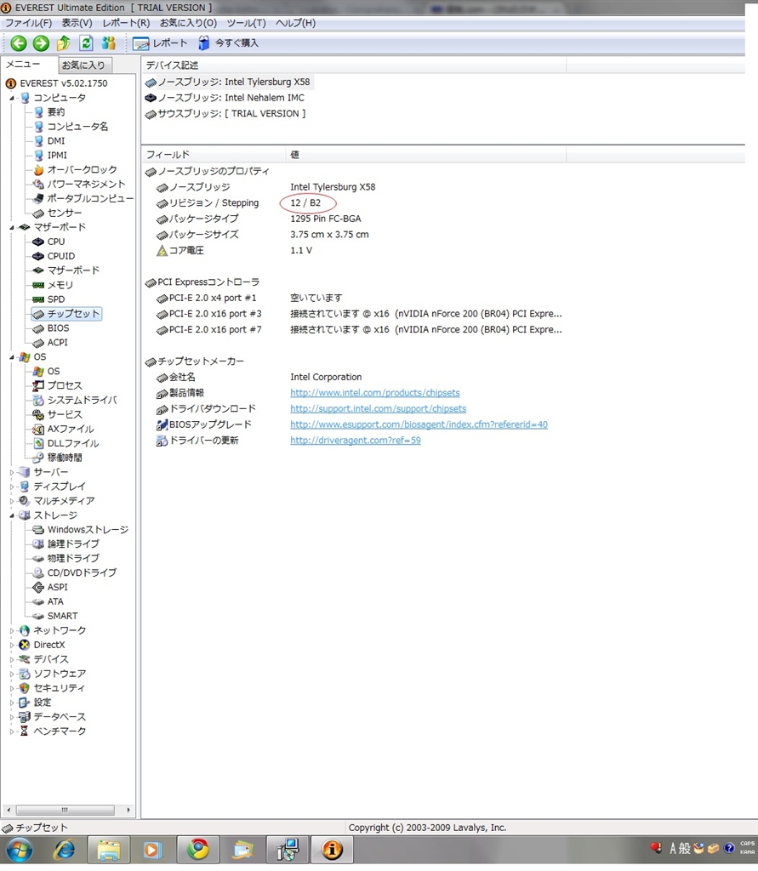Screen dimensions: 758x871
Task: Select the センサー sensor tree item
Action: (65, 213)
